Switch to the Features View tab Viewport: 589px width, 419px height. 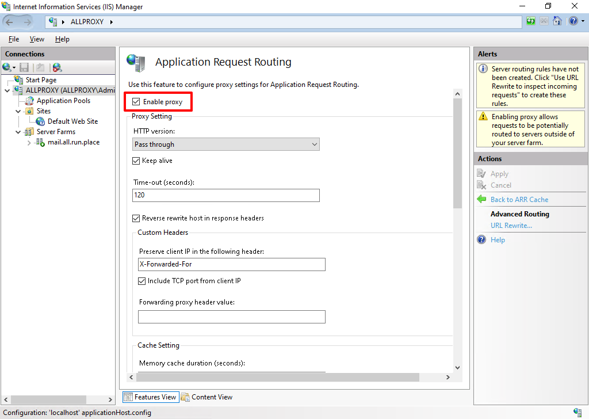[151, 397]
